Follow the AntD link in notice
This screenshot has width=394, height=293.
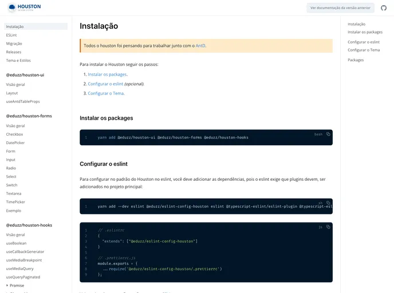pyautogui.click(x=200, y=46)
